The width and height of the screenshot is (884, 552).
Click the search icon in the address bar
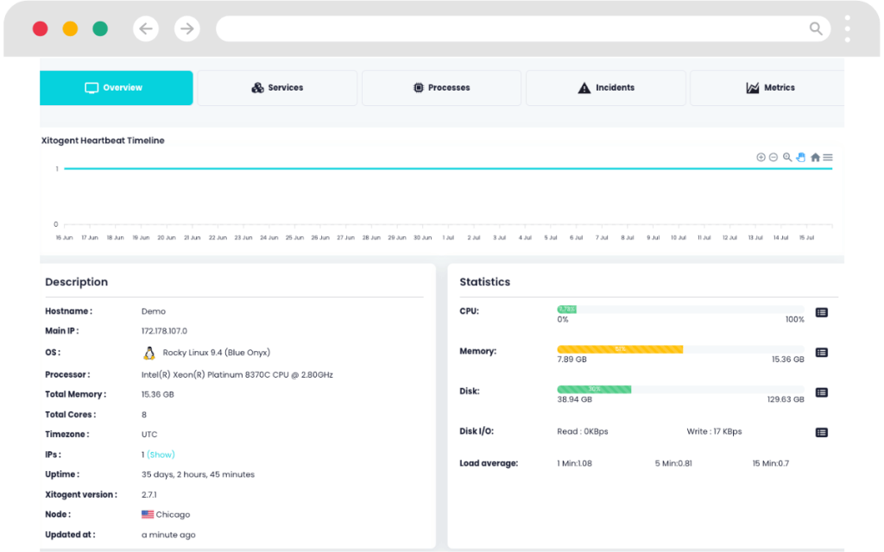click(x=815, y=28)
